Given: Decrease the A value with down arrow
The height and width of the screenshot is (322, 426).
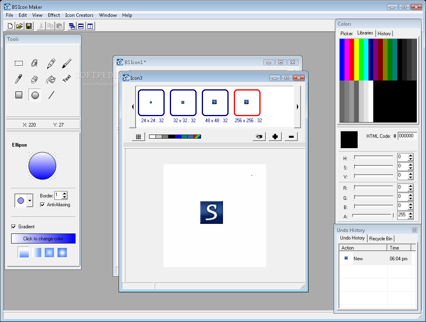Looking at the screenshot, I should pyautogui.click(x=410, y=217).
